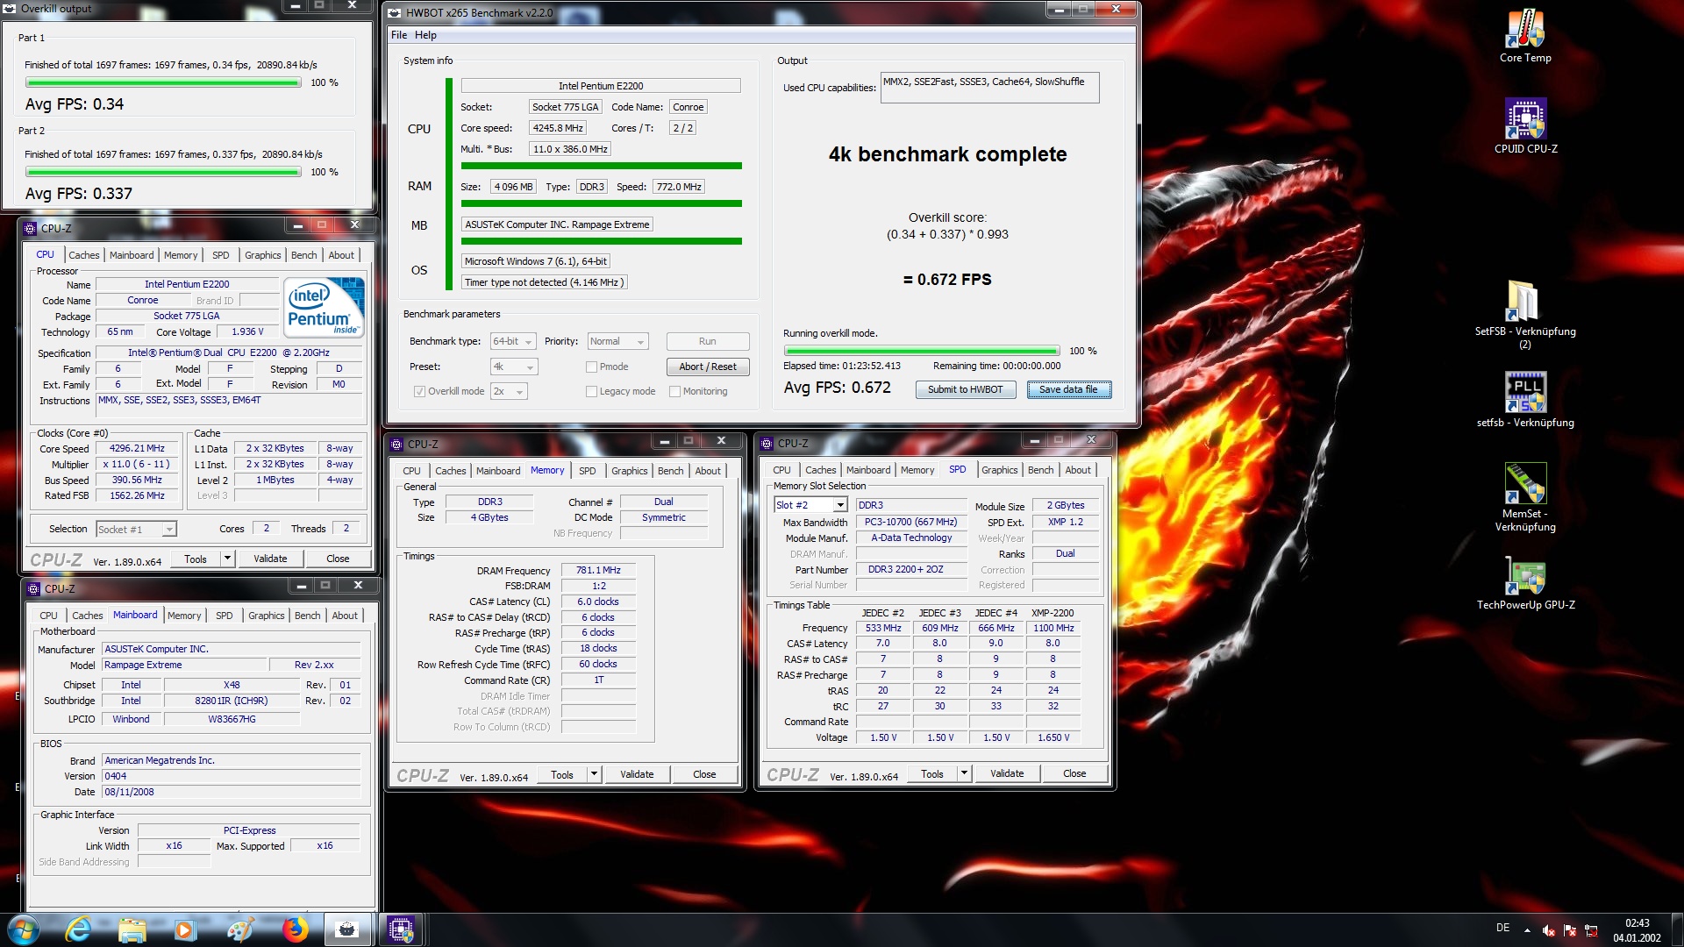Open Windows Media Player from the taskbar

(184, 929)
